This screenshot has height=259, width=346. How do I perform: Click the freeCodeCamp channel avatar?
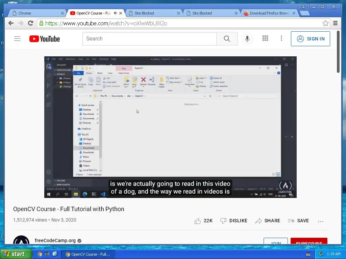click(21, 240)
